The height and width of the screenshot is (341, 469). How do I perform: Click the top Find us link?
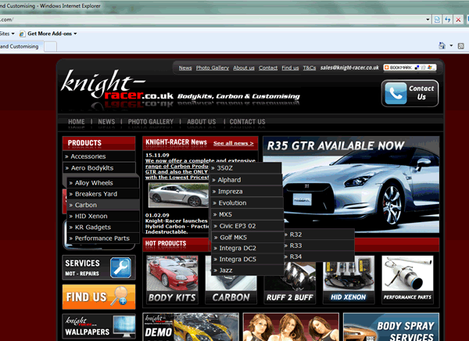pyautogui.click(x=290, y=68)
